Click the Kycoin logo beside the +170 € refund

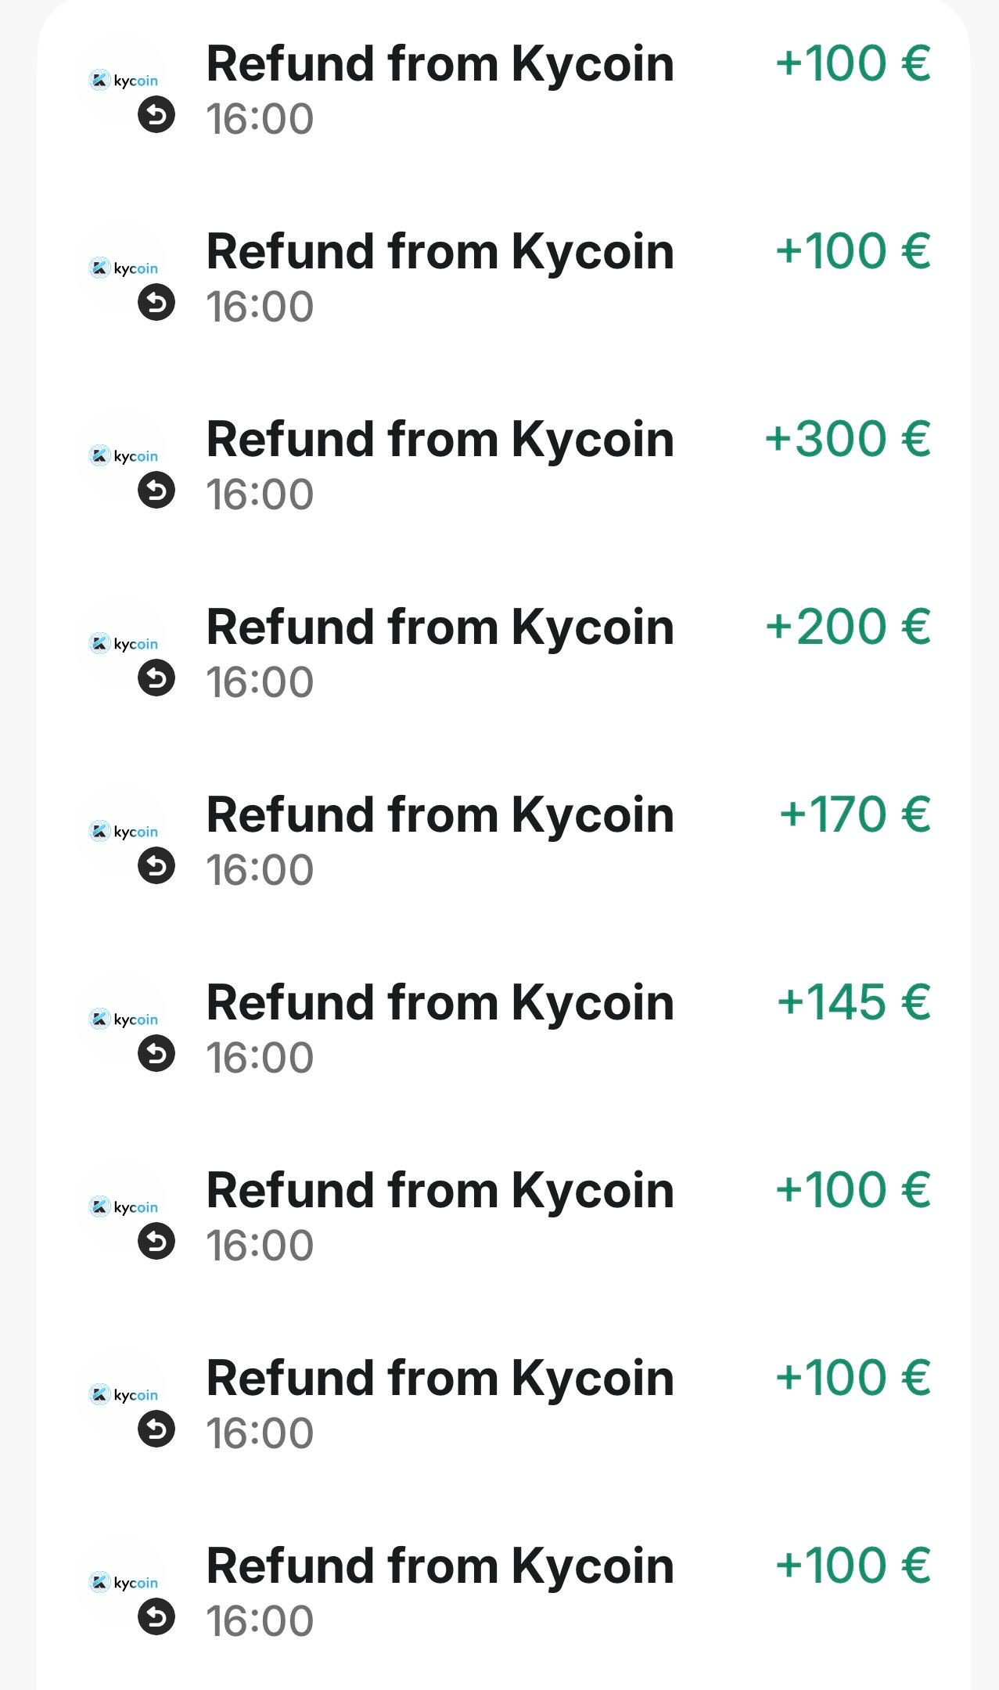coord(124,832)
